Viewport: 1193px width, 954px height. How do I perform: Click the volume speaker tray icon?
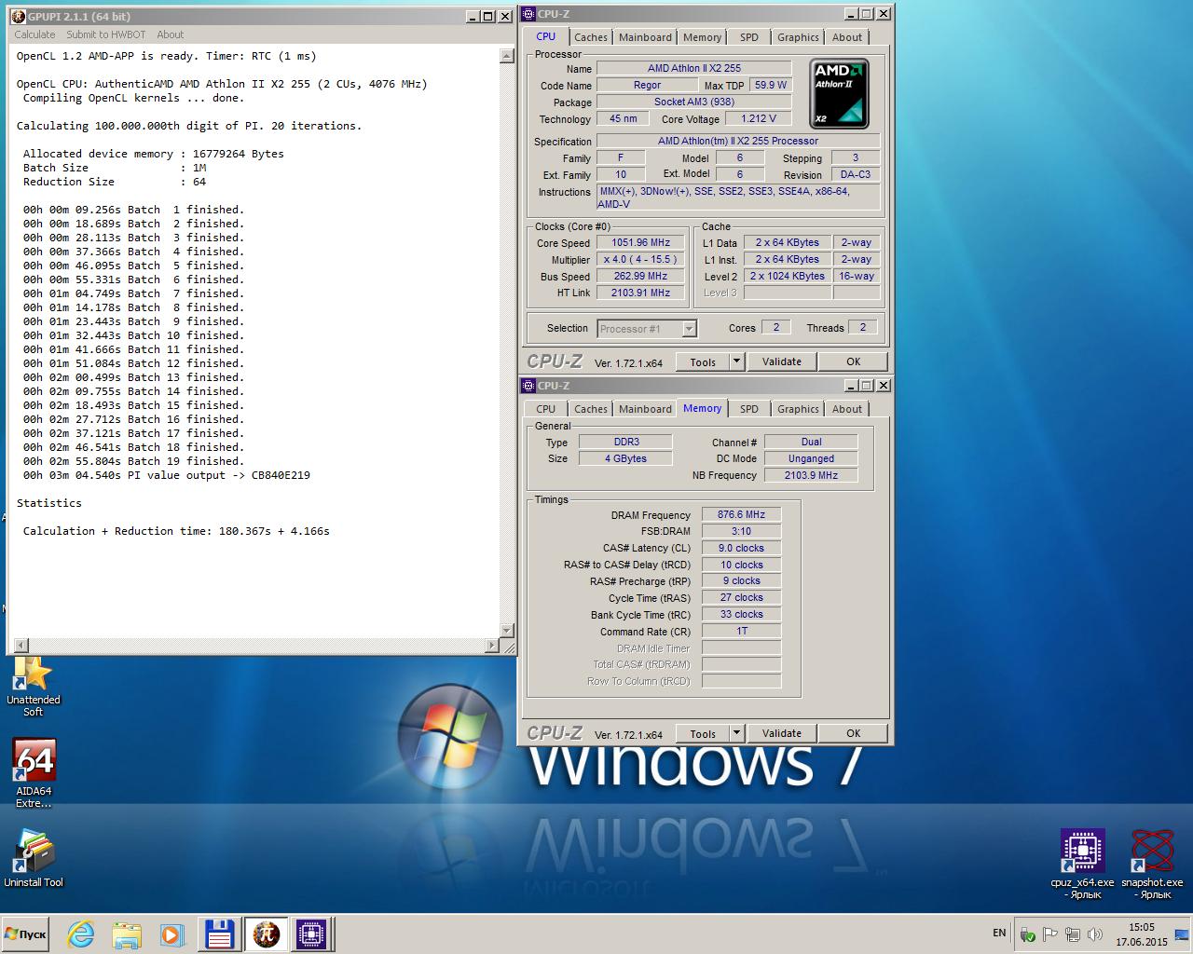point(1095,934)
